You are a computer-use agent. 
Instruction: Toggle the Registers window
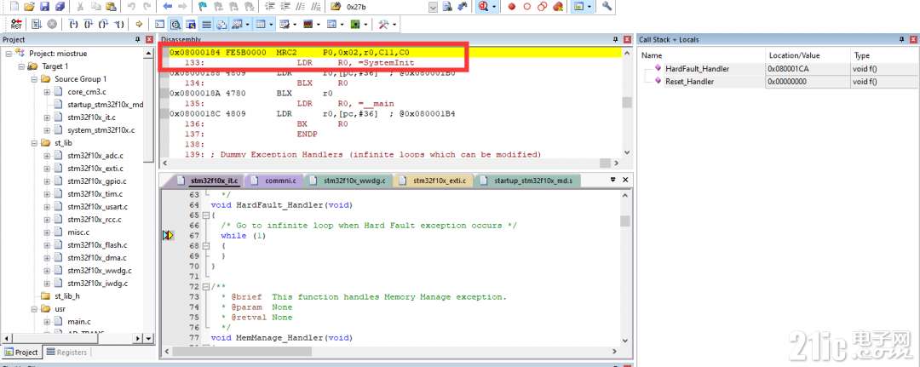[206, 25]
